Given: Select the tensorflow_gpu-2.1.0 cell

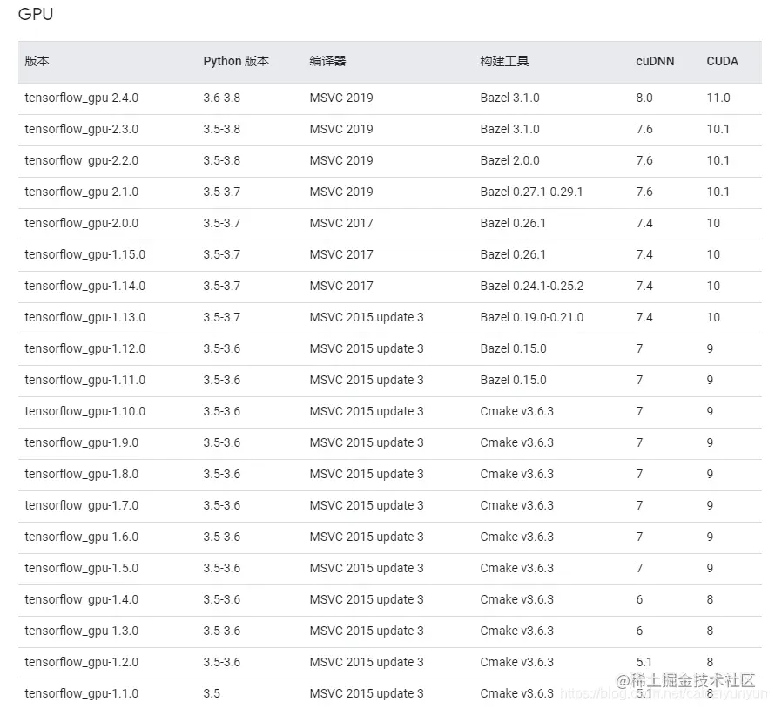Looking at the screenshot, I should click(x=82, y=192).
